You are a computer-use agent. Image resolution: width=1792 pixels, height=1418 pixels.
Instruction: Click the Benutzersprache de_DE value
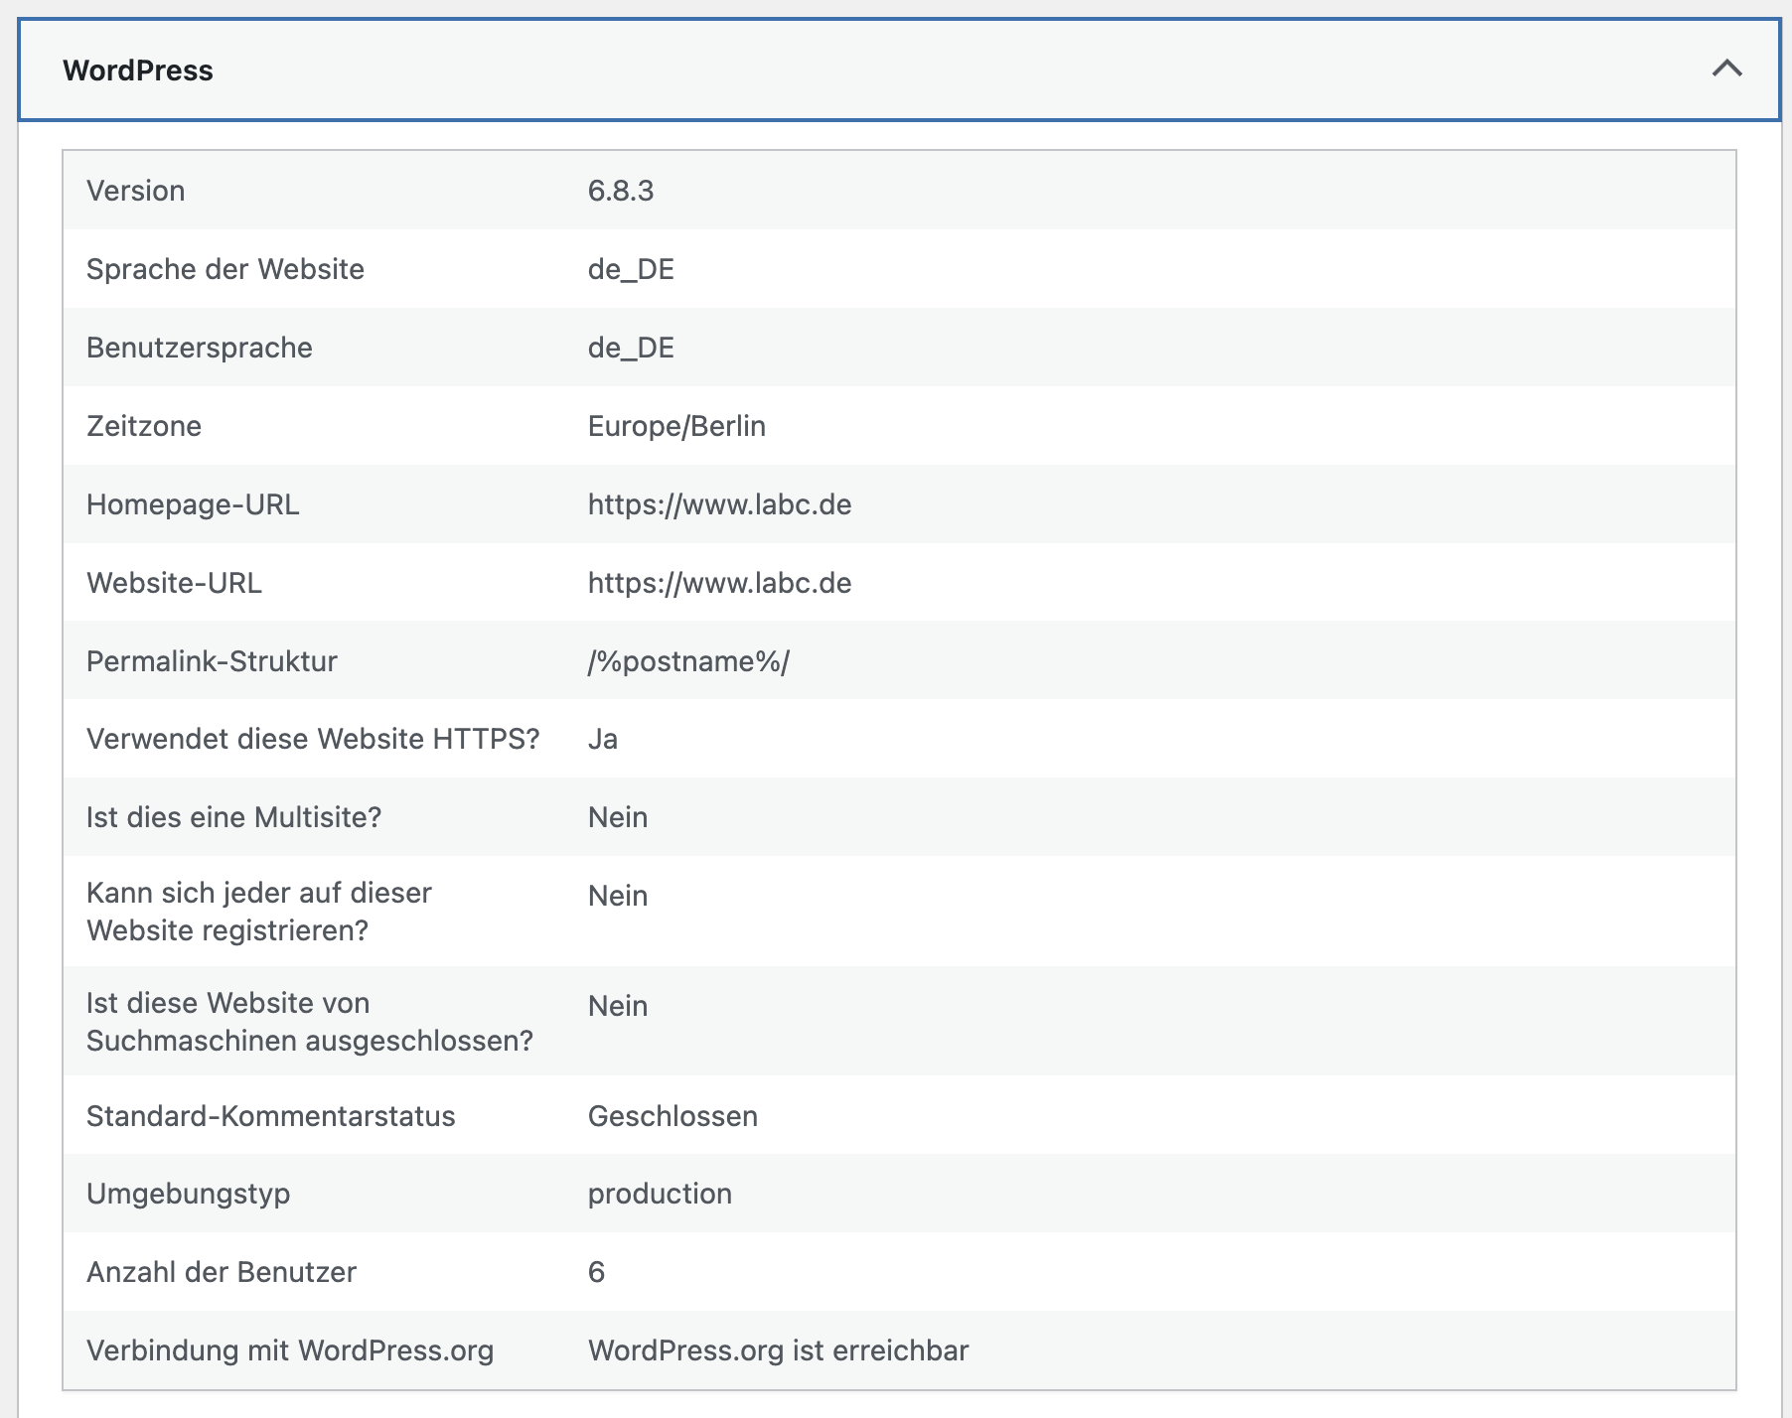(x=631, y=348)
